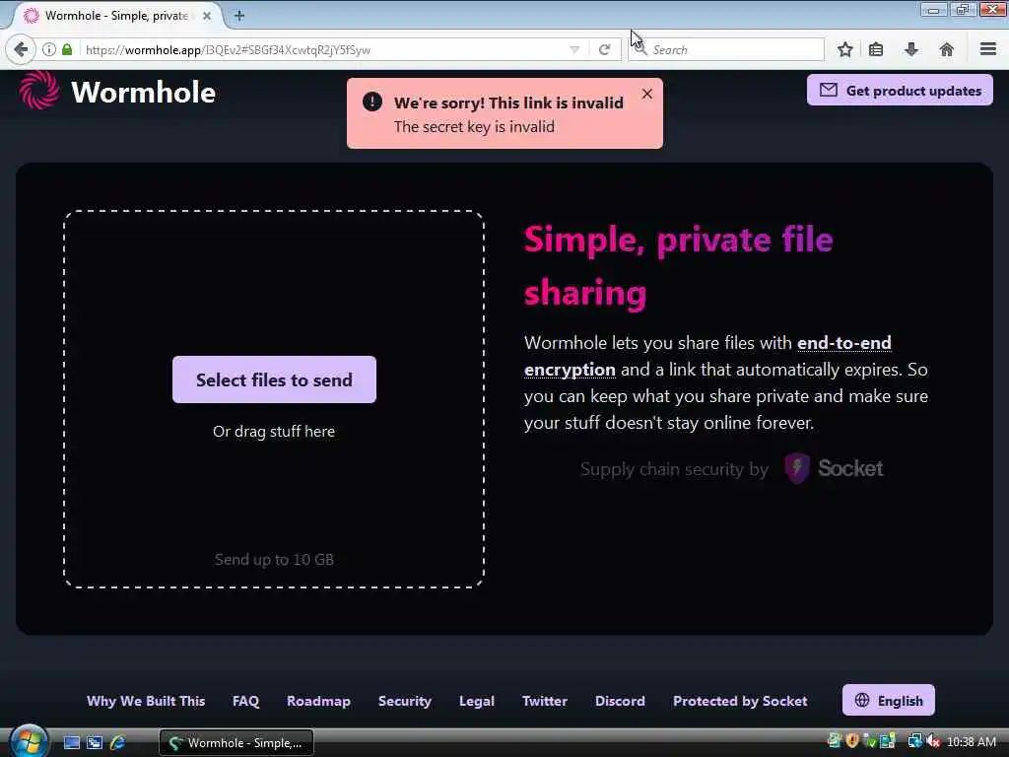Launch Internet Explorer from quick launch
The width and height of the screenshot is (1009, 757).
[x=118, y=742]
